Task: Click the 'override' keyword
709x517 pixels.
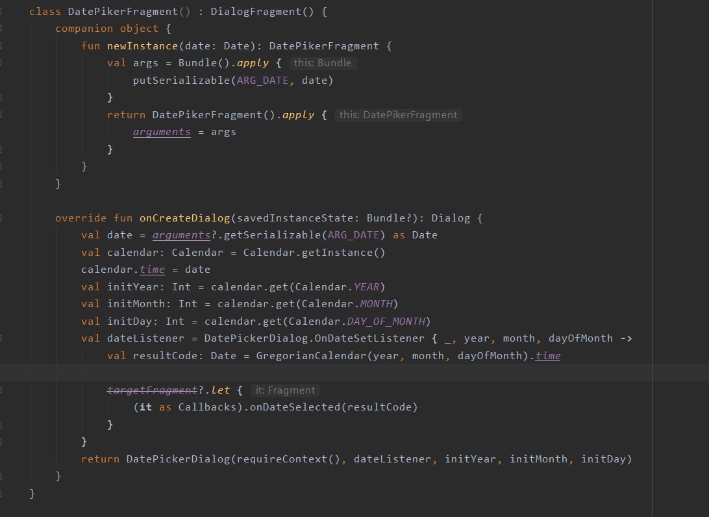Action: 81,218
